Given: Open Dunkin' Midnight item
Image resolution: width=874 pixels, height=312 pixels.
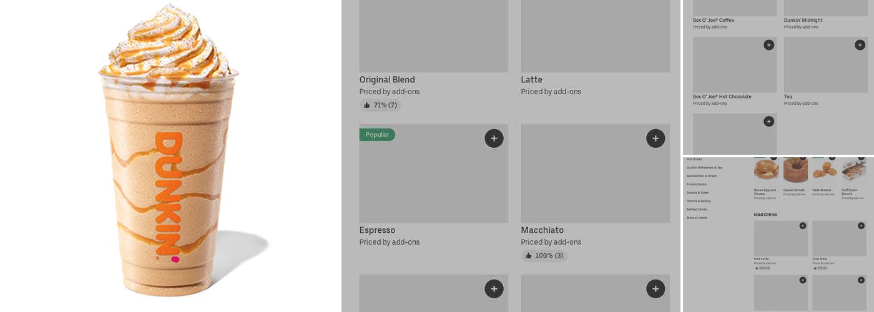Looking at the screenshot, I should (803, 21).
